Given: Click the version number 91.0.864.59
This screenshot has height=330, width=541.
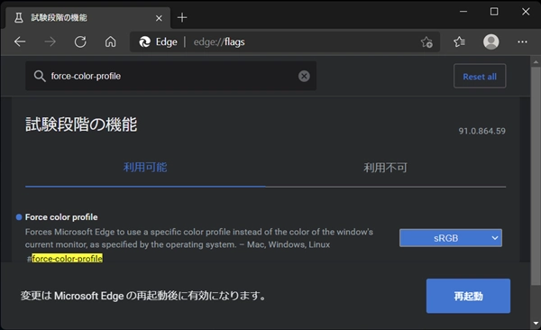Looking at the screenshot, I should click(x=482, y=131).
